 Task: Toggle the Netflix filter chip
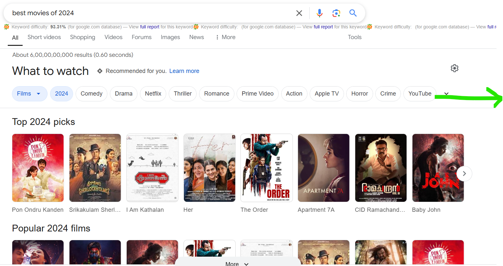pyautogui.click(x=153, y=94)
